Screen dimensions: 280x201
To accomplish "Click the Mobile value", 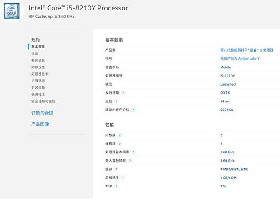I will click(226, 67).
